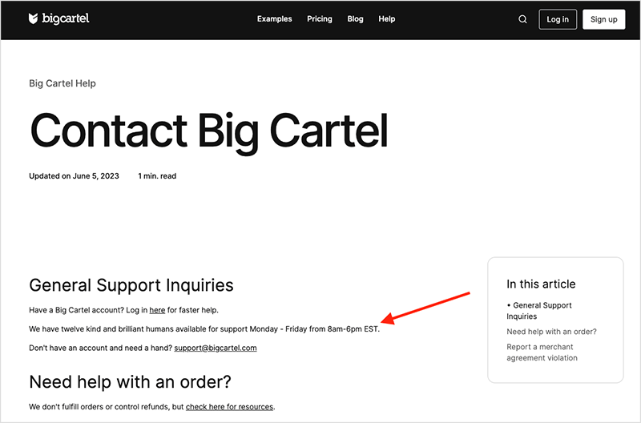Image resolution: width=641 pixels, height=423 pixels.
Task: Jump to "Need help with an order?" in sidebar
Action: point(551,332)
